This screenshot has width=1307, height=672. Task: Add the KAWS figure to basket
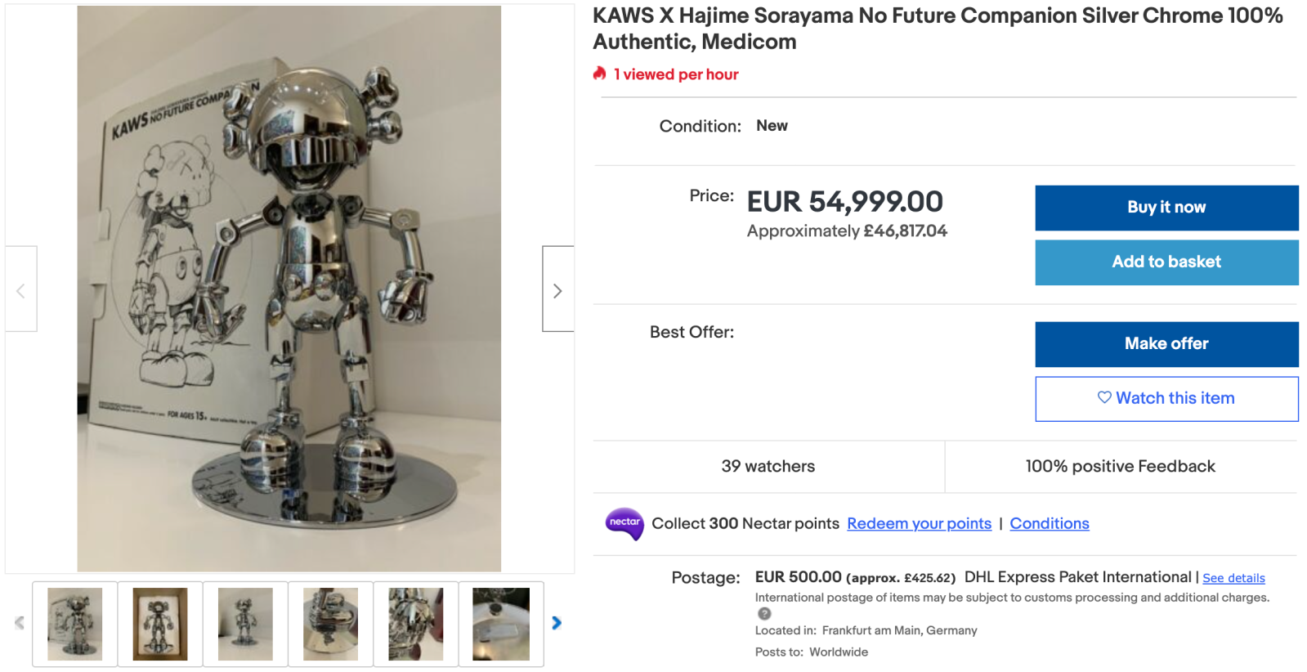pos(1166,262)
